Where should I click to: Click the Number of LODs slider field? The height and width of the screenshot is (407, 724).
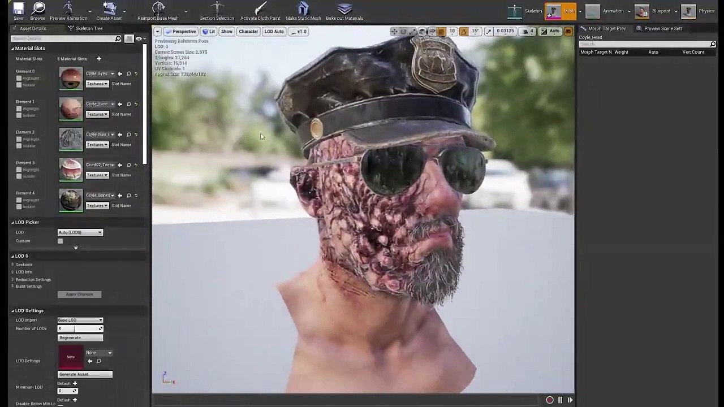tap(78, 328)
